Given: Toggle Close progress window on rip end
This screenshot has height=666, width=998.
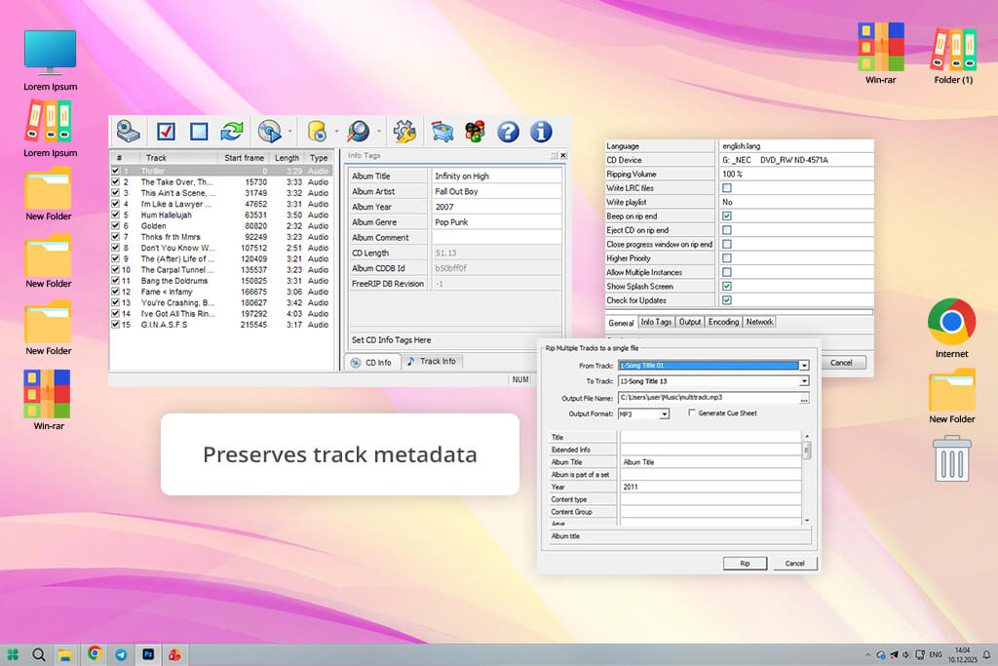Looking at the screenshot, I should pos(727,244).
